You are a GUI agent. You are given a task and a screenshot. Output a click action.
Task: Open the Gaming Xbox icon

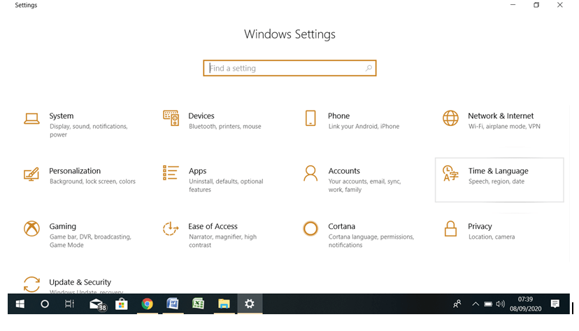[x=31, y=229]
